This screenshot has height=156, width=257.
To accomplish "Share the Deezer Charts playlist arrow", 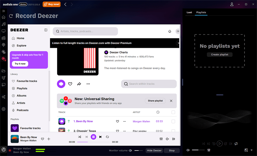I will [x=79, y=84].
